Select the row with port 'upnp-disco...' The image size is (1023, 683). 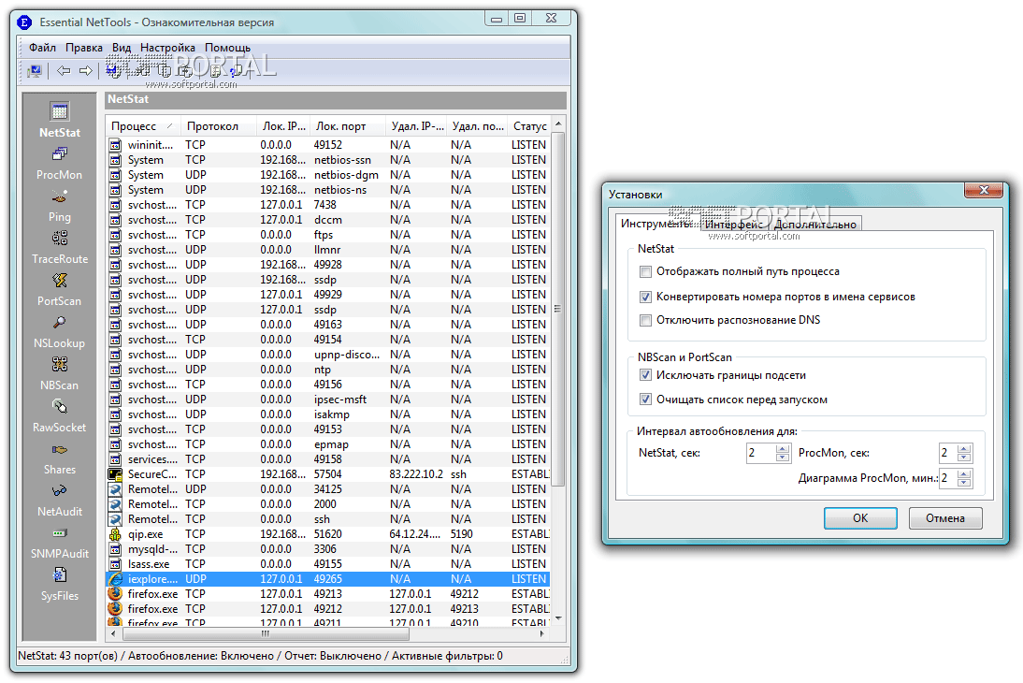(x=327, y=355)
